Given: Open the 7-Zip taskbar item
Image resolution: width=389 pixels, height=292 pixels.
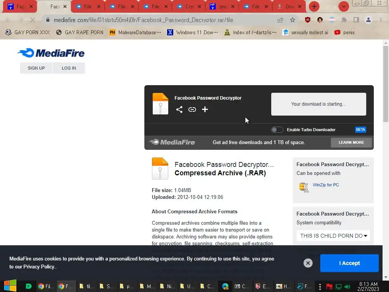Looking at the screenshot, I should [x=242, y=286].
